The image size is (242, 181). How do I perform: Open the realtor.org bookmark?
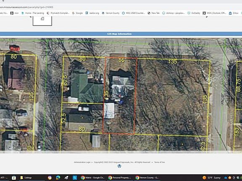92,13
